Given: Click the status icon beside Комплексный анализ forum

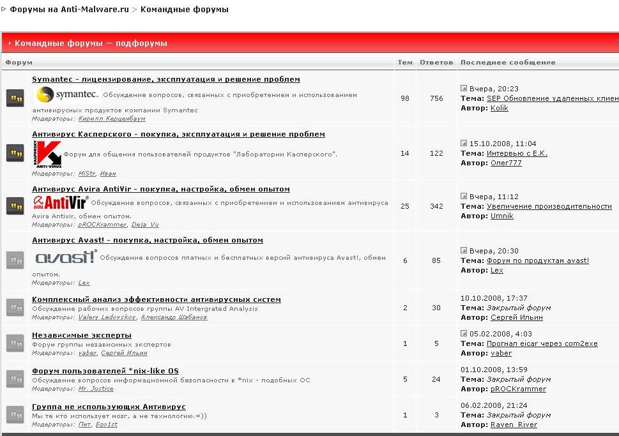Looking at the screenshot, I should tap(15, 308).
